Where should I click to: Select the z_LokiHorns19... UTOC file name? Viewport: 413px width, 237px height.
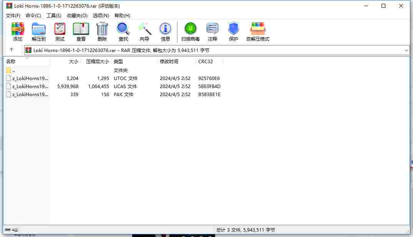click(x=30, y=78)
